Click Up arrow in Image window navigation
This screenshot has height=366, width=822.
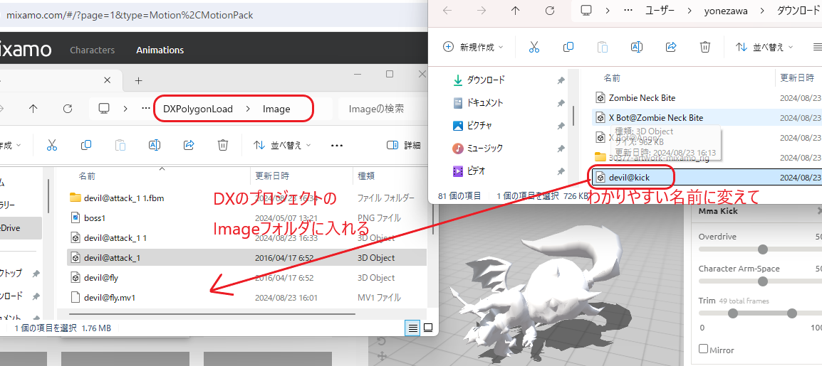(33, 109)
